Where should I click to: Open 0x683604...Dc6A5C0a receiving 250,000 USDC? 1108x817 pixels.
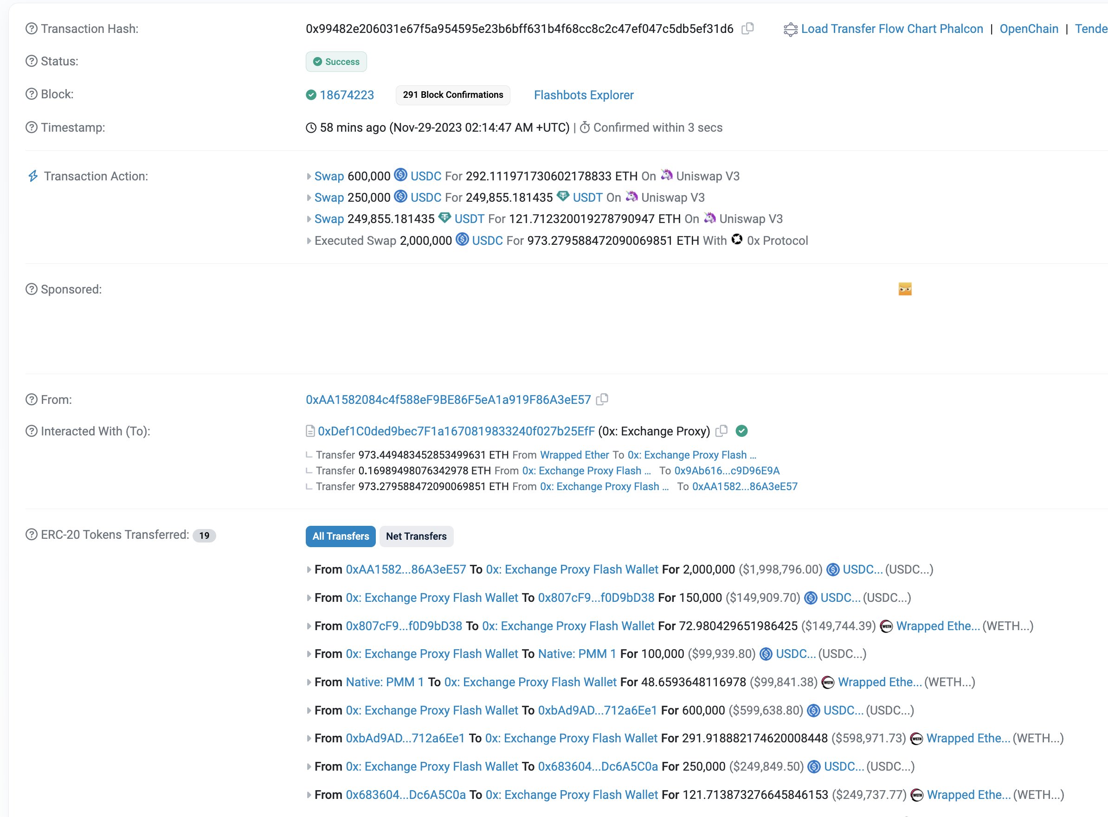tap(598, 766)
